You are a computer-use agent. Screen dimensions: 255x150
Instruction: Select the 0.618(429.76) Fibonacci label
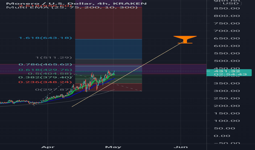point(45,70)
